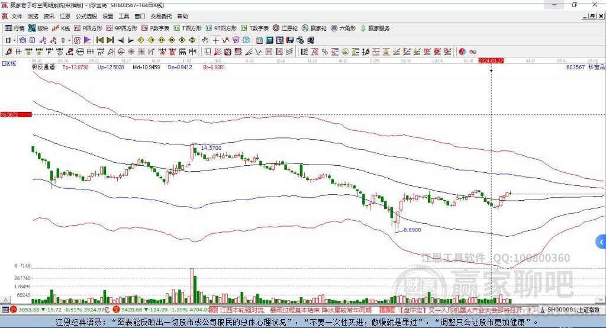Click SH000001 上证指数 in status bar
Image resolution: width=606 pixels, height=328 pixels.
[573, 310]
